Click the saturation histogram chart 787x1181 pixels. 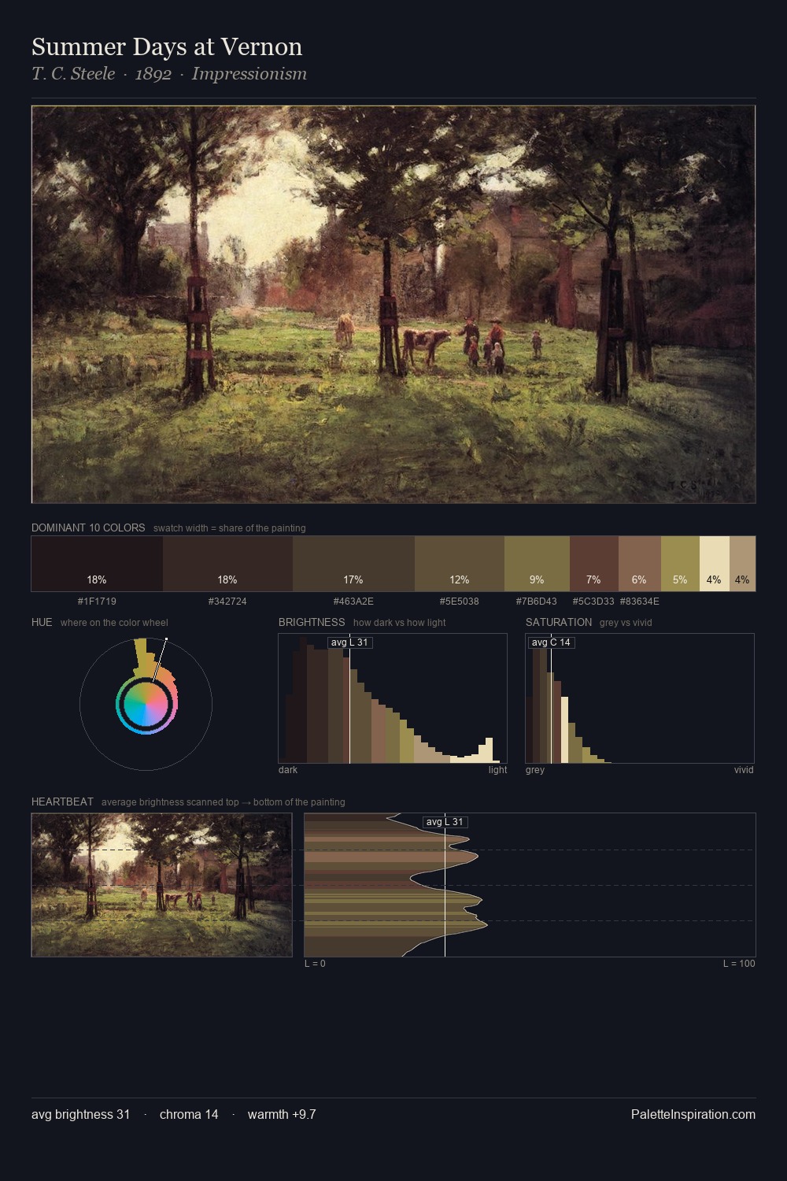click(x=640, y=698)
